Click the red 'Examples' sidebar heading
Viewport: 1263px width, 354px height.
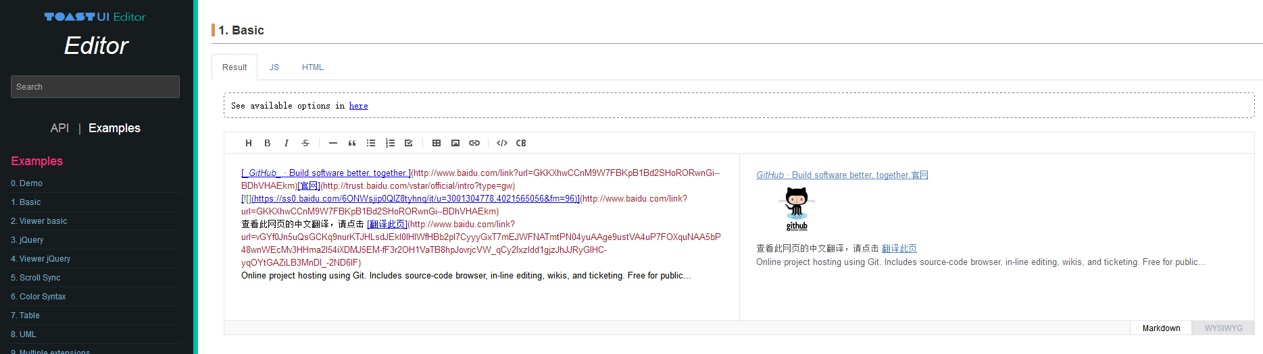(x=36, y=161)
